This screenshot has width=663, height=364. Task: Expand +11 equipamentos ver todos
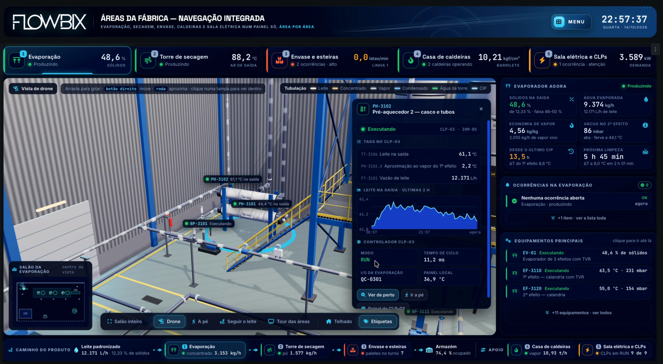579,313
